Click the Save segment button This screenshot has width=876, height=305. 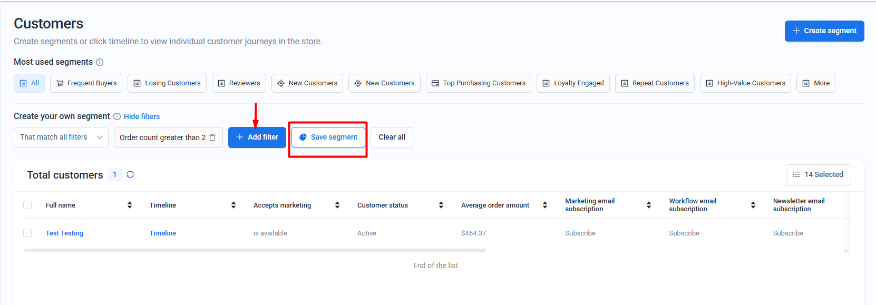328,137
